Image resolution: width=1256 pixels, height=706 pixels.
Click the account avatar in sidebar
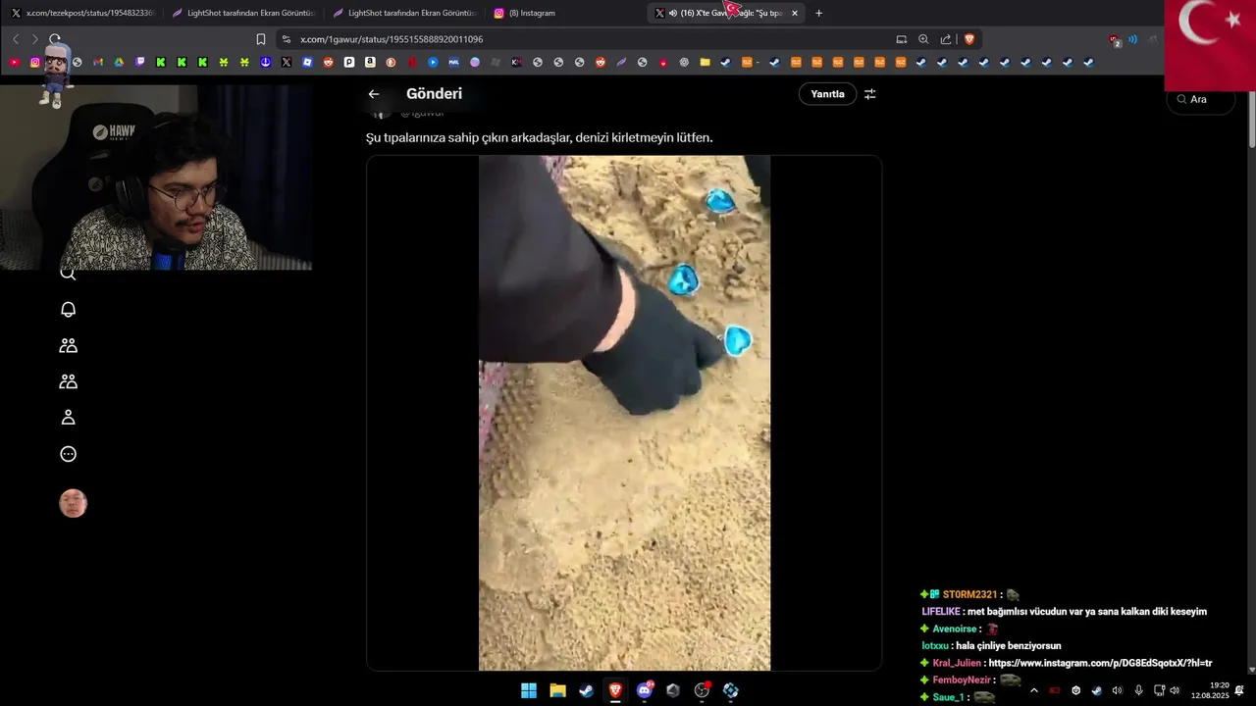73,504
